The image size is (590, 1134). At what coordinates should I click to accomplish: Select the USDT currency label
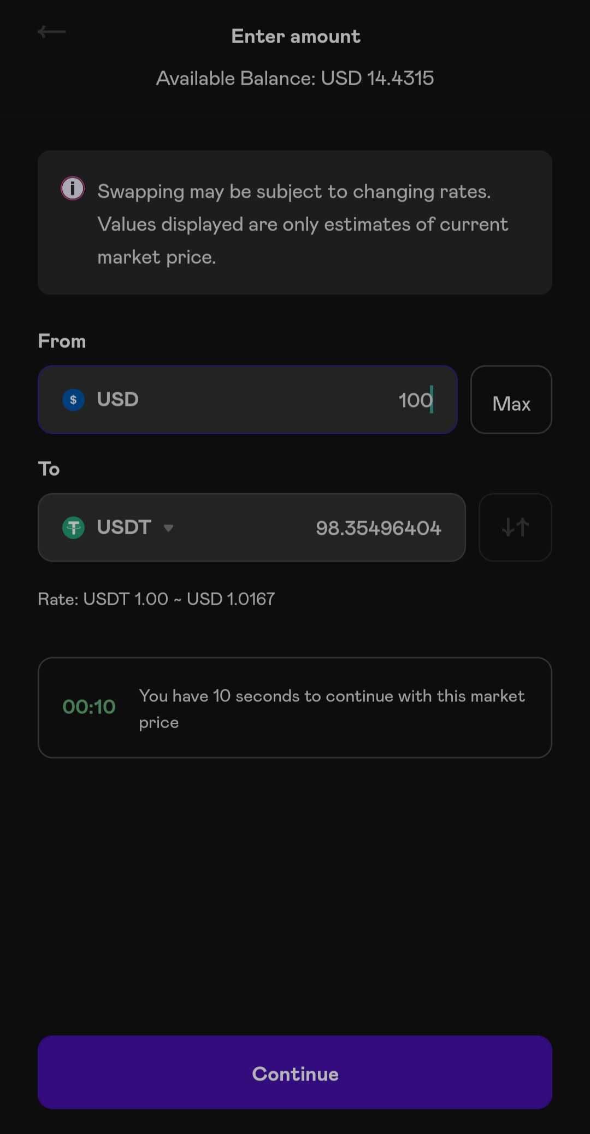[124, 527]
